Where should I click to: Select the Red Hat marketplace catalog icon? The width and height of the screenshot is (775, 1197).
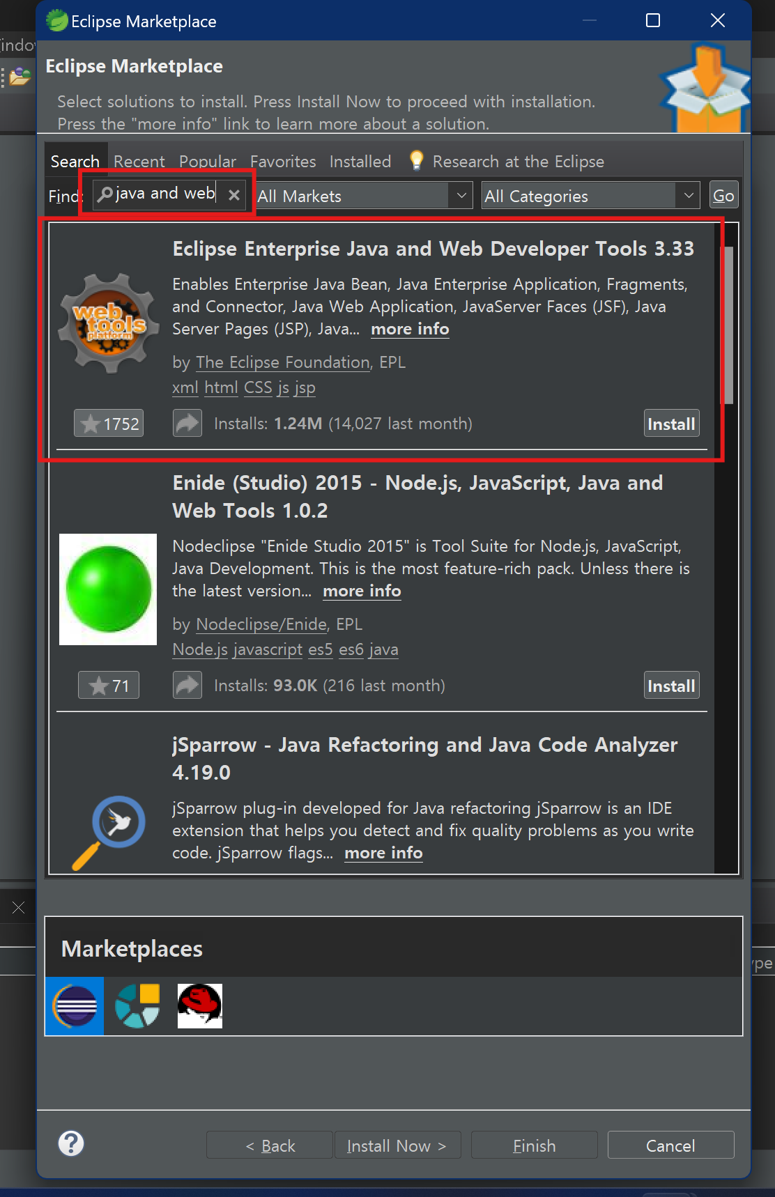(x=200, y=1006)
